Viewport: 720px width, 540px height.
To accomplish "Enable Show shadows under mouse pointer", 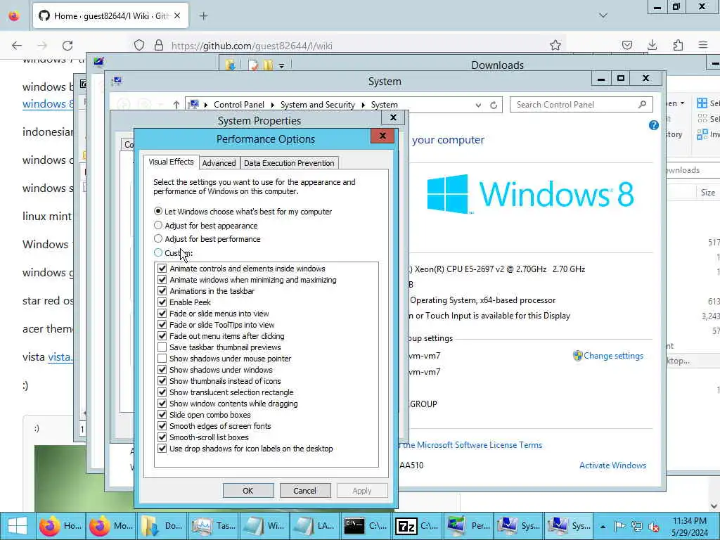I will (162, 359).
